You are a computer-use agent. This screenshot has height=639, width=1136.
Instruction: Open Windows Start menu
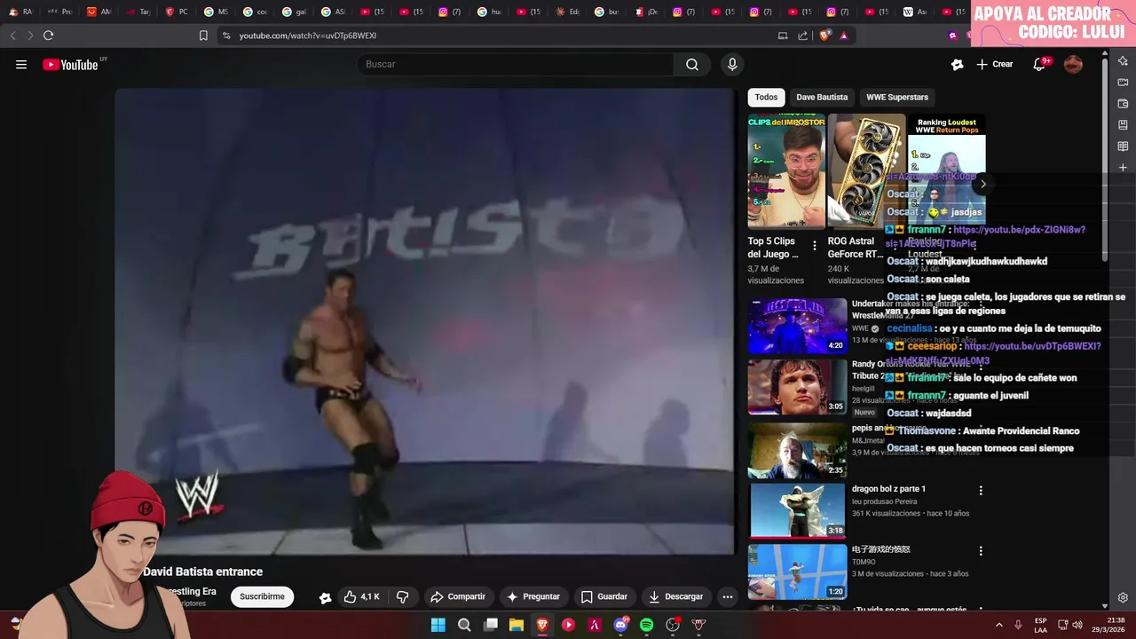(438, 625)
